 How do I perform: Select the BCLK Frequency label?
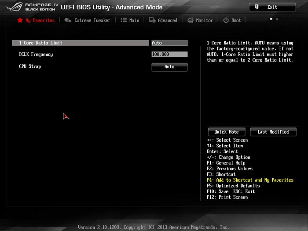(x=36, y=55)
